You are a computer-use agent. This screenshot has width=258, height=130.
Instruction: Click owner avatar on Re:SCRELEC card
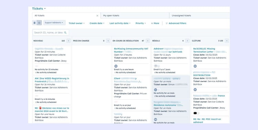(195, 66)
